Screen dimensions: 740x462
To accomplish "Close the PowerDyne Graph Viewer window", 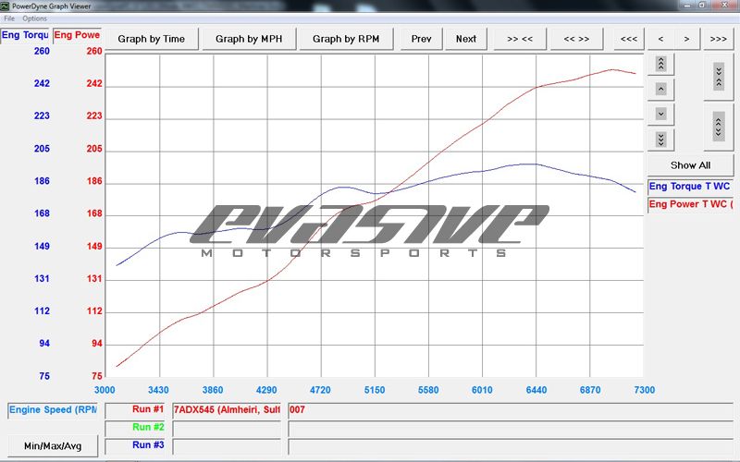I will [726, 5].
